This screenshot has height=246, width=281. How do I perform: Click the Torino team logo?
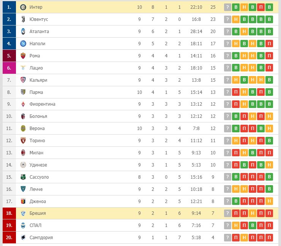[x=23, y=141]
